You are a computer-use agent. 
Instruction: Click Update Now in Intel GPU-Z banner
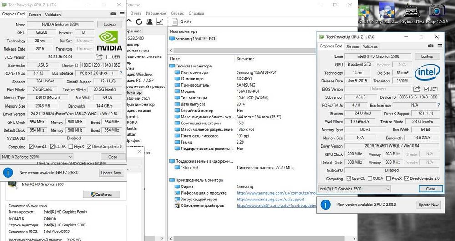428,205
